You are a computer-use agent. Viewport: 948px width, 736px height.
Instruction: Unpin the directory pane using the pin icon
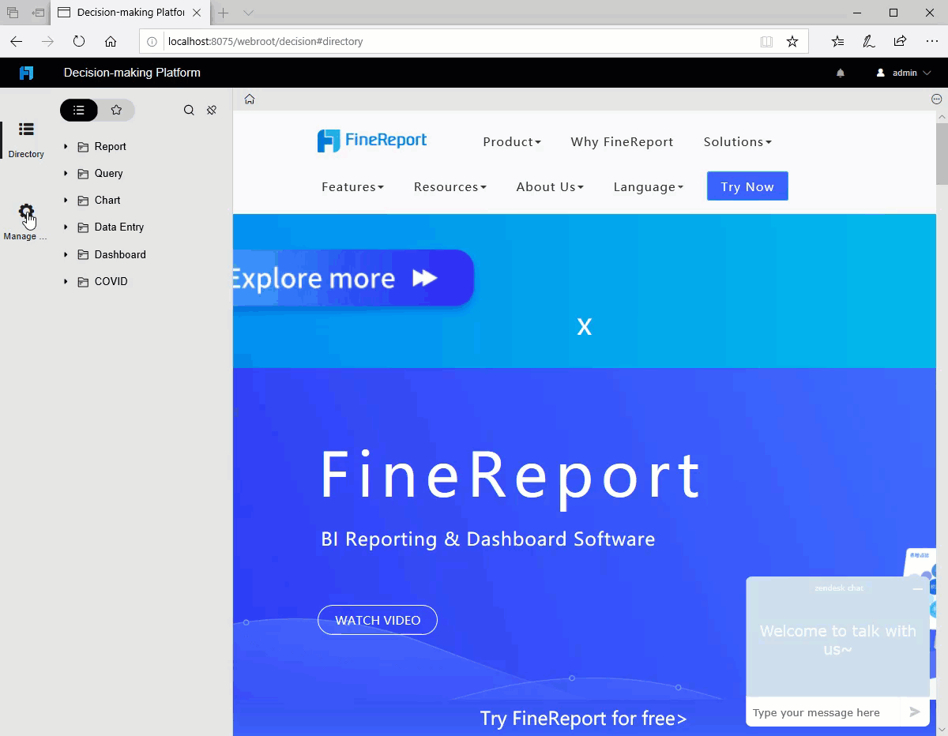pyautogui.click(x=211, y=111)
